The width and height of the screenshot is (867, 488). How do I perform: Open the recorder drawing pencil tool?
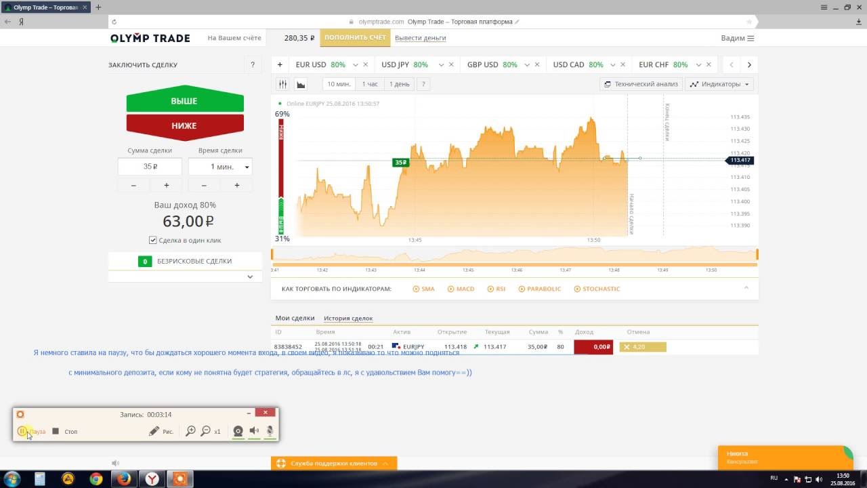coord(161,431)
